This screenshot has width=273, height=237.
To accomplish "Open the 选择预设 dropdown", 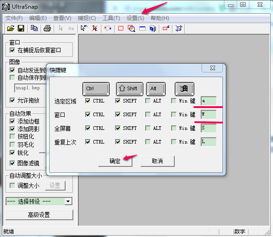I will pyautogui.click(x=68, y=201).
